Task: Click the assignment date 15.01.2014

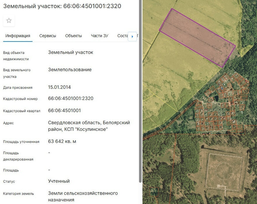Action: coord(59,87)
